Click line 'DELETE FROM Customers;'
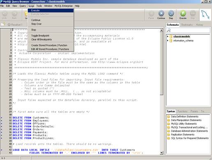 point(31,118)
